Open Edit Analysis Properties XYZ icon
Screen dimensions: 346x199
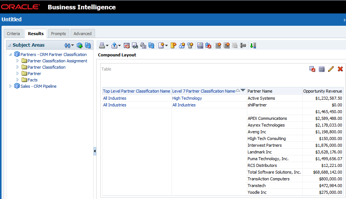[200, 46]
